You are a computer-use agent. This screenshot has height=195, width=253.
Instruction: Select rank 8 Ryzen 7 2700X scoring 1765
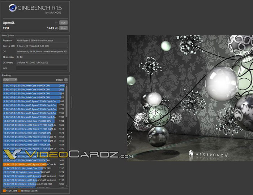click(34, 113)
